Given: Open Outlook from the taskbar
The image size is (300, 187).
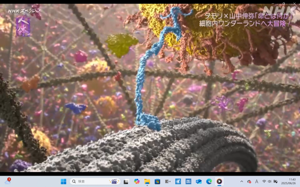Looking at the screenshot, I should (x=199, y=181).
